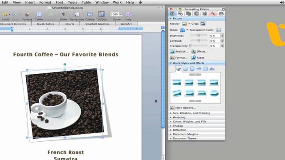Click the volume icon in menu bar
This screenshot has height=160, width=285.
pyautogui.click(x=282, y=2)
